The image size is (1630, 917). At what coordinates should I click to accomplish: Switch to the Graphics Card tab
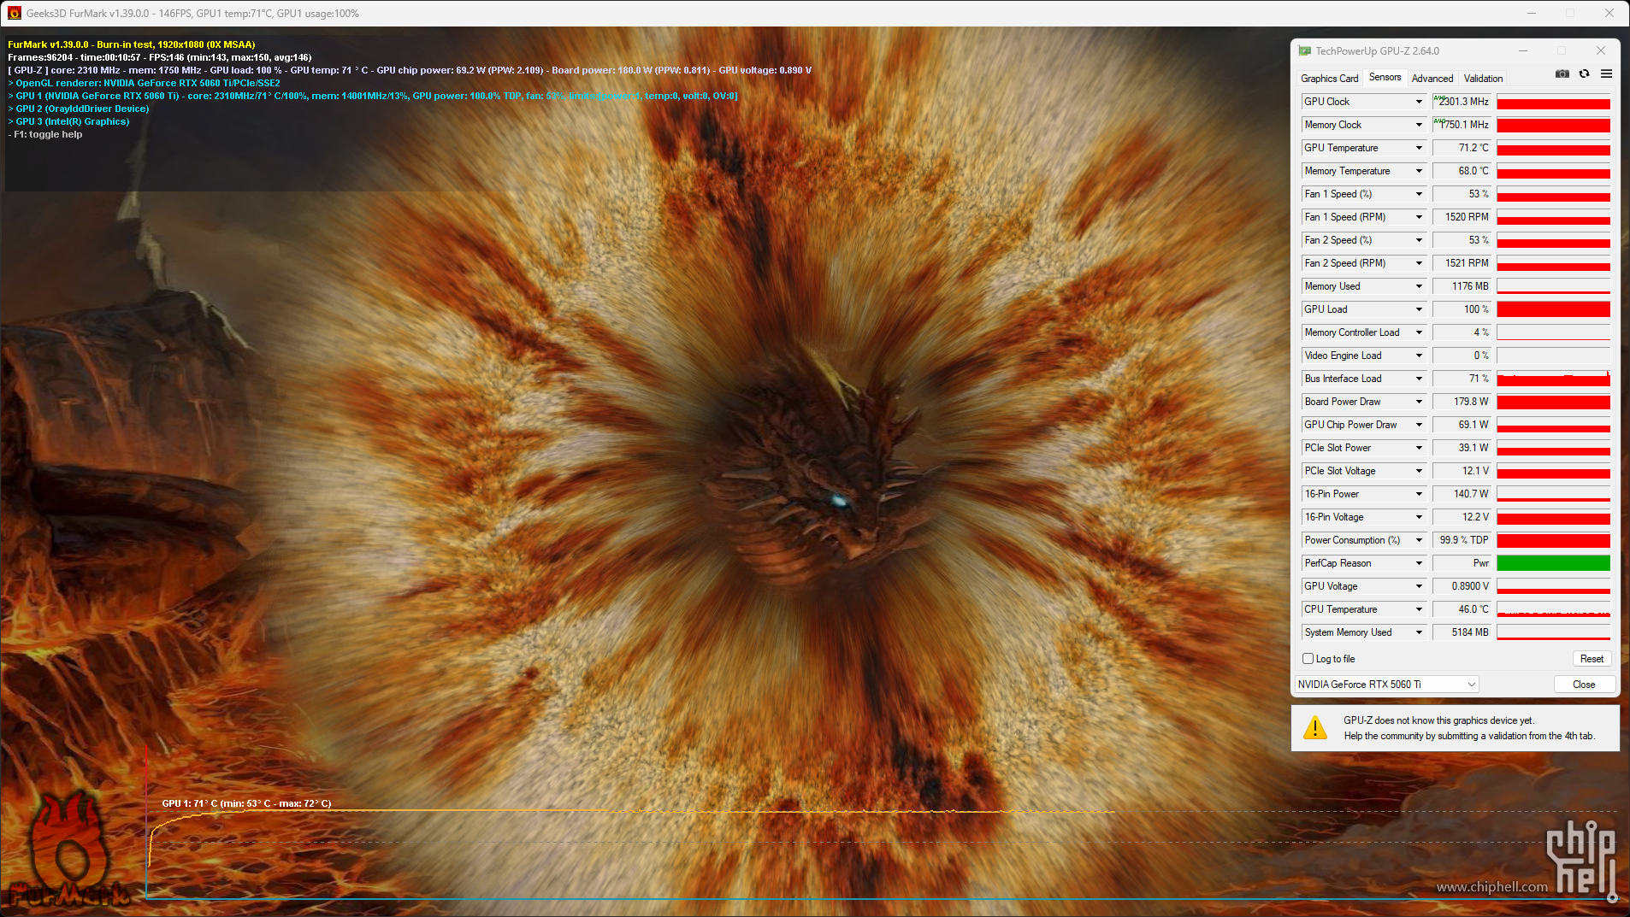[x=1330, y=79]
